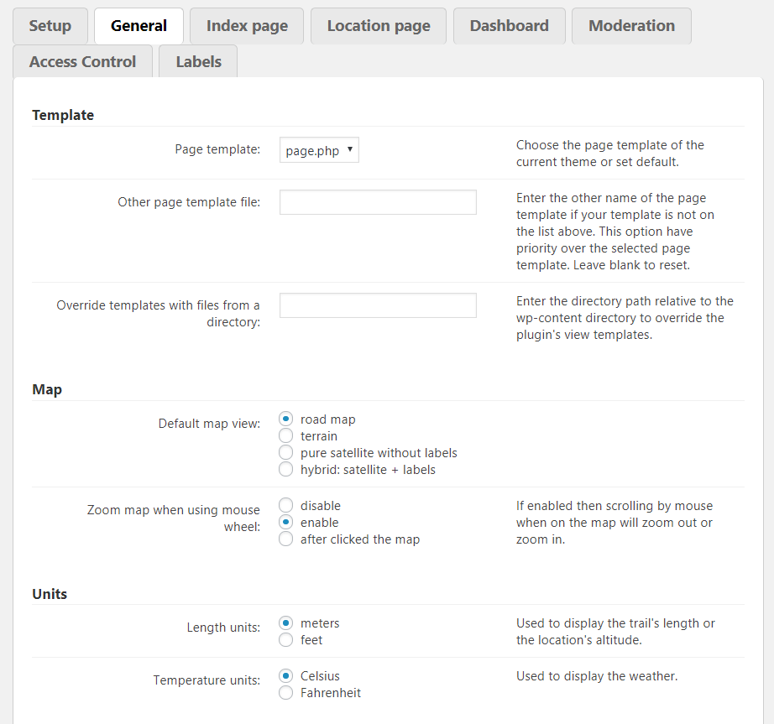Viewport: 774px width, 724px height.
Task: Expand the Page template dropdown
Action: point(319,151)
